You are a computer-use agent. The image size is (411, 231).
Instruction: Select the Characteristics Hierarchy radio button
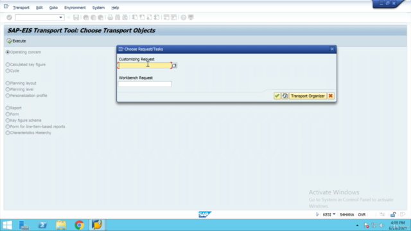pos(8,133)
